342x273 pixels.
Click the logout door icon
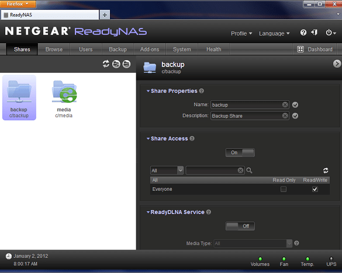pos(315,33)
